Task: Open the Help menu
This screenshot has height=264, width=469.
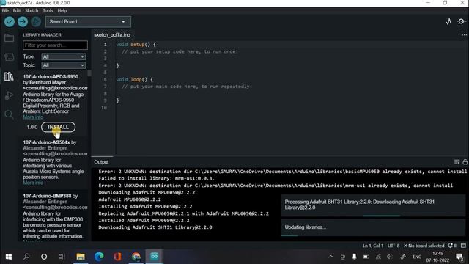Action: click(x=62, y=10)
